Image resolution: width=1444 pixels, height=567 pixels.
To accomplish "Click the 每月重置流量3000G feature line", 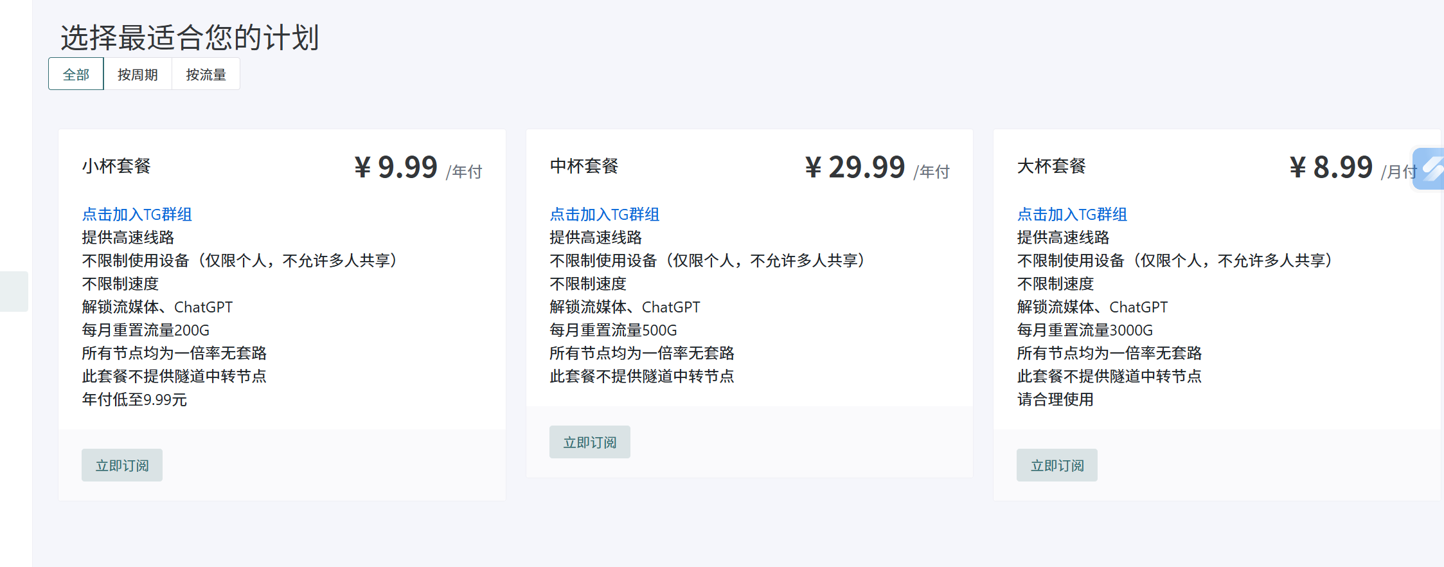I will (1085, 330).
